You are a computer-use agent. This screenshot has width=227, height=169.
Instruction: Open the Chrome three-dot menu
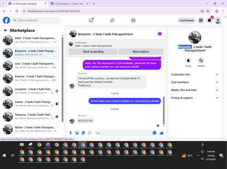(223, 11)
